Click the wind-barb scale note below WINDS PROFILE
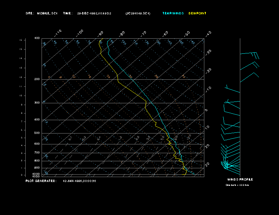Screen dimensions: 279x215 coord(237,185)
